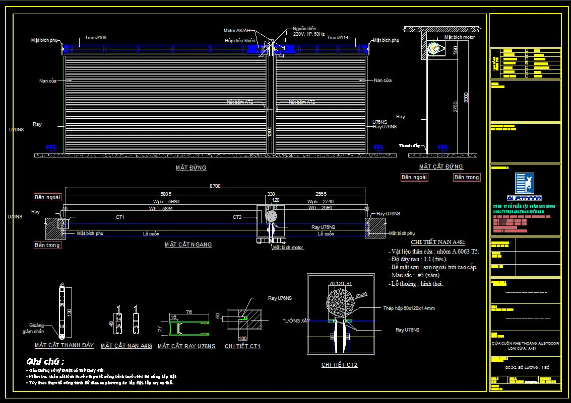Viewport: 571px width, 403px height.
Task: Tick the topmost checkbox in the title block table
Action: click(x=527, y=50)
